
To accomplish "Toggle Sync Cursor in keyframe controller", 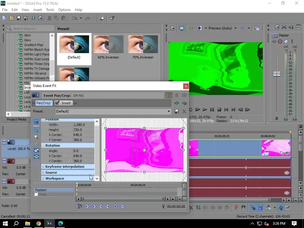I will tap(80, 207).
